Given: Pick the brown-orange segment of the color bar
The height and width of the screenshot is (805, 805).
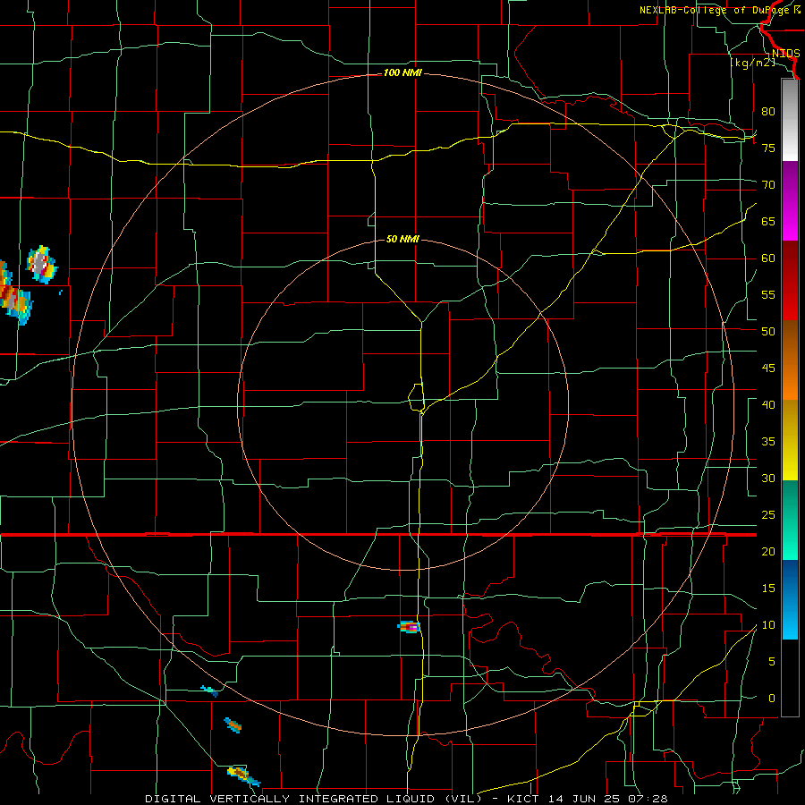Looking at the screenshot, I should pyautogui.click(x=790, y=360).
